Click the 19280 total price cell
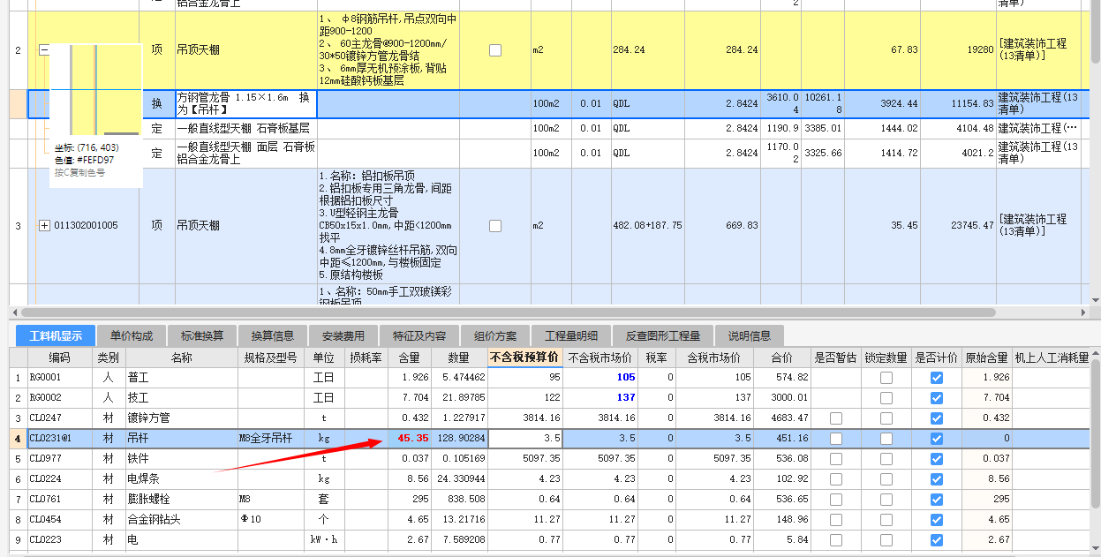This screenshot has width=1101, height=557. (x=958, y=50)
